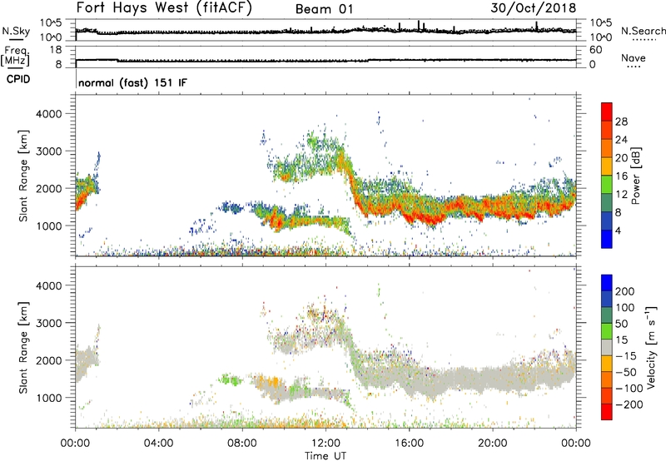Click the '12:00' time axis tick label
This screenshot has height=461, width=666.
pyautogui.click(x=326, y=444)
